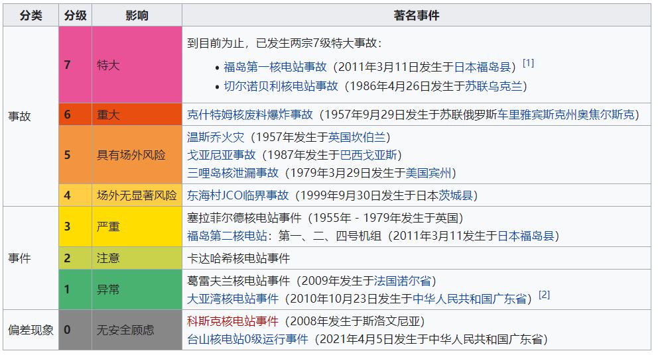Open footnote reference [1]
The image size is (658, 355).
[529, 63]
